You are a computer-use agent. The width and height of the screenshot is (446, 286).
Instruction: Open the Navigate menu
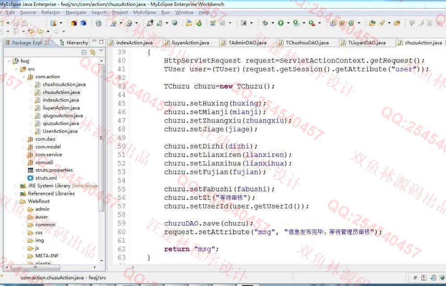click(x=76, y=12)
